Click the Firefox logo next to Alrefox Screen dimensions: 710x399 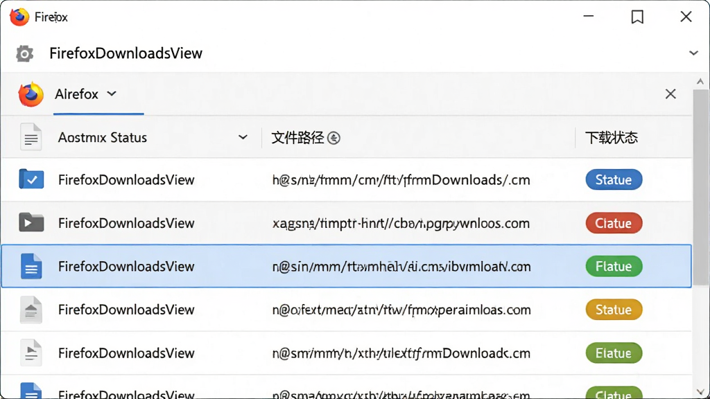pyautogui.click(x=31, y=94)
